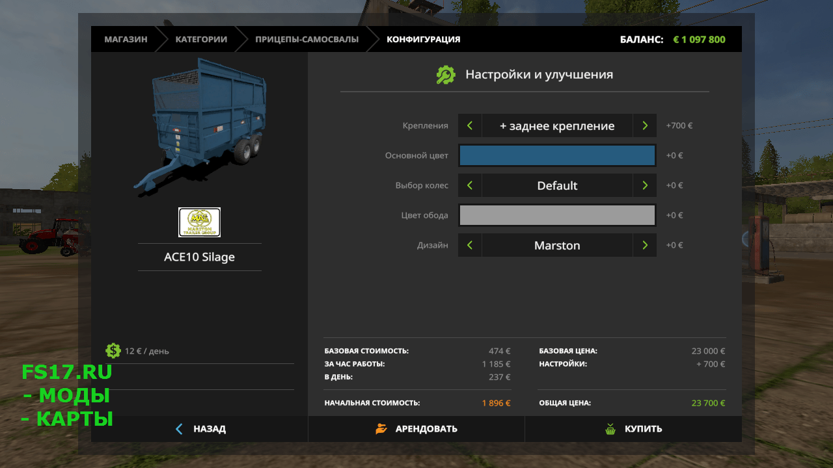Click the green shopping basket buy icon
Screen dimensions: 833x468
[610, 429]
